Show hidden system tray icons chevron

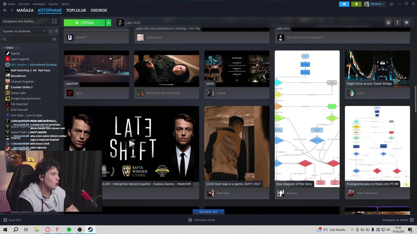tap(352, 230)
